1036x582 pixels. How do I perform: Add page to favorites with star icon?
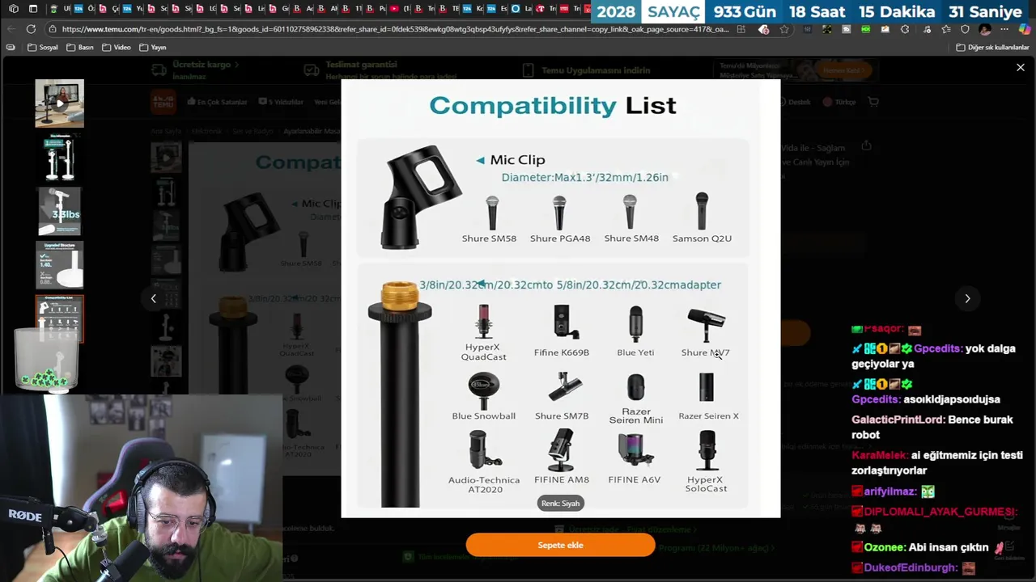pos(783,29)
